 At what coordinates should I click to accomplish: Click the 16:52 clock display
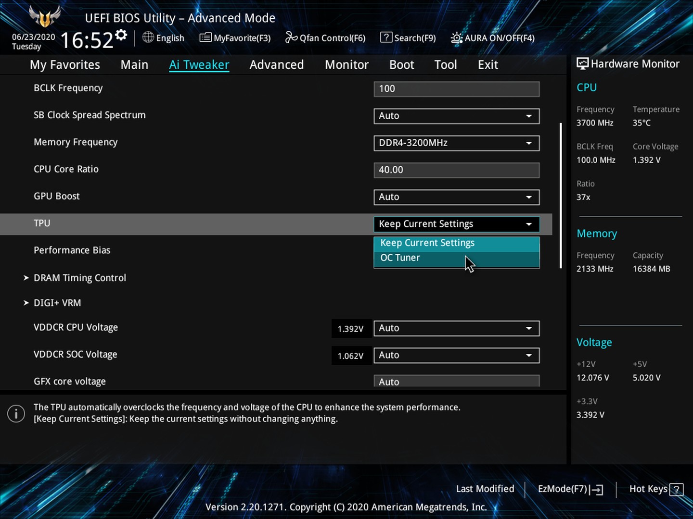pyautogui.click(x=87, y=40)
